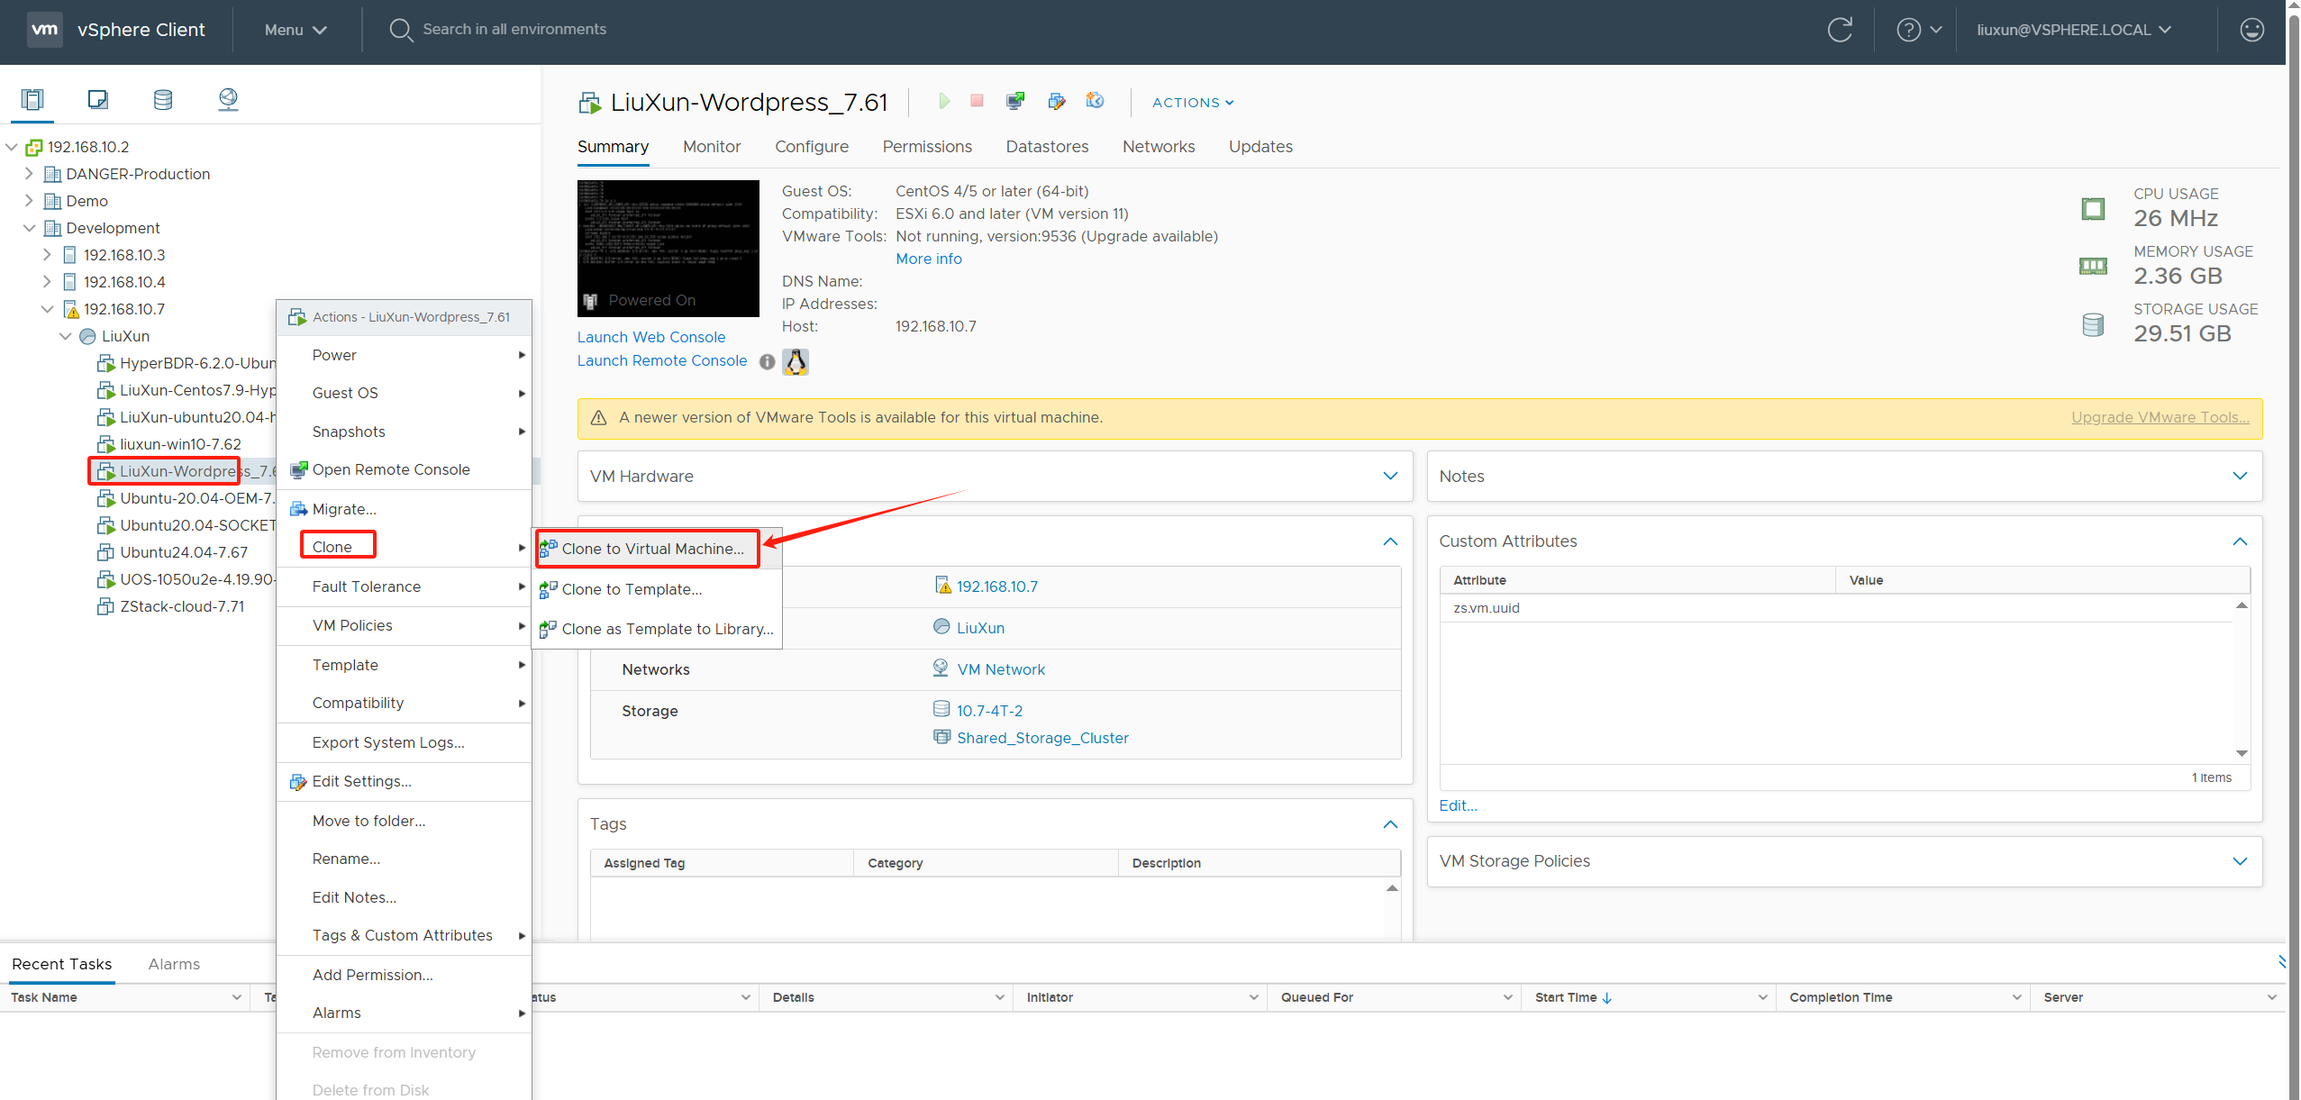Open the ACTIONS dropdown
This screenshot has width=2301, height=1100.
tap(1193, 103)
